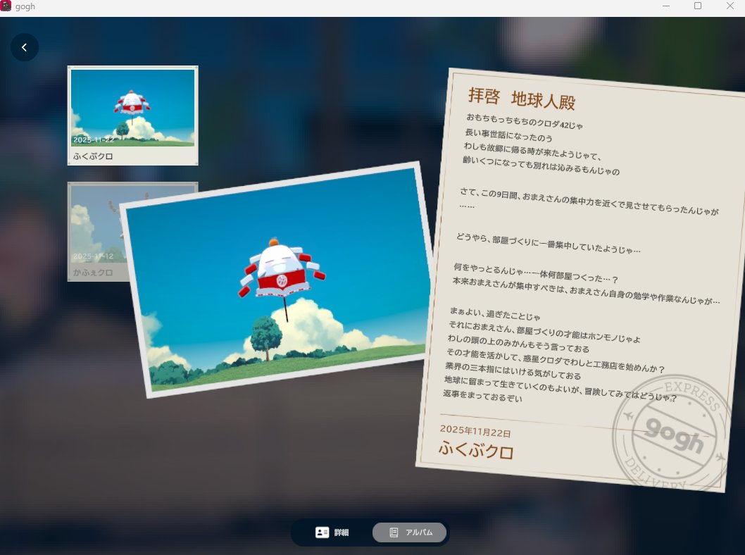
Task: Click the minimize icon in the title bar
Action: (x=665, y=6)
